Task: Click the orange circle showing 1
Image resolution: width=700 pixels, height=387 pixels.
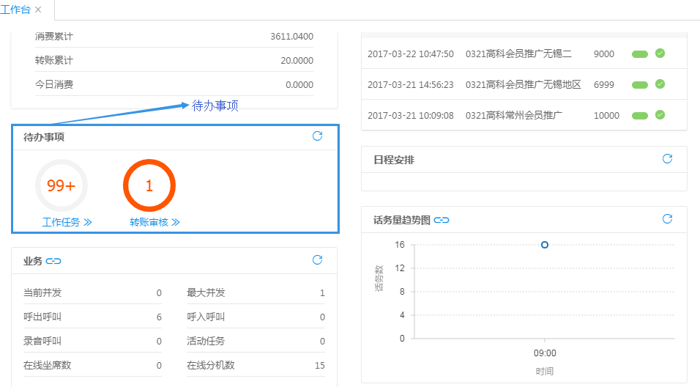Action: tap(149, 185)
